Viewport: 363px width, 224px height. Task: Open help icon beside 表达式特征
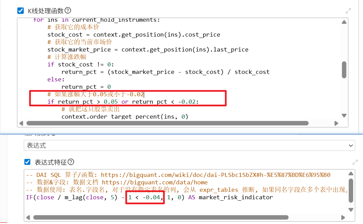(71, 162)
